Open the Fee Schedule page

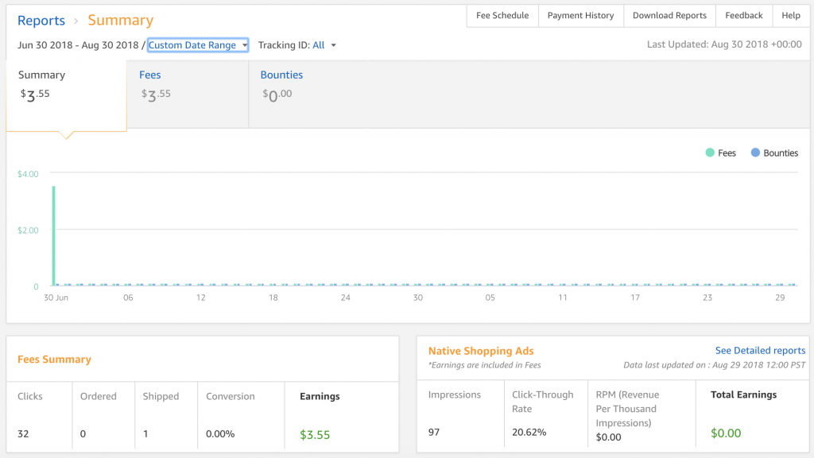502,16
